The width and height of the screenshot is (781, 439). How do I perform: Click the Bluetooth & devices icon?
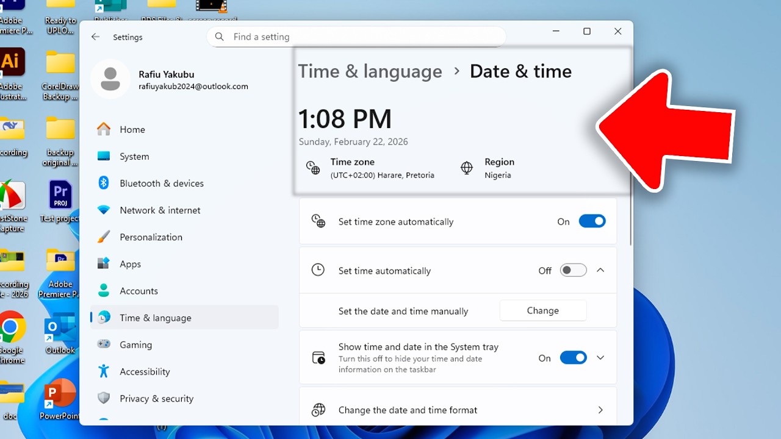[104, 183]
